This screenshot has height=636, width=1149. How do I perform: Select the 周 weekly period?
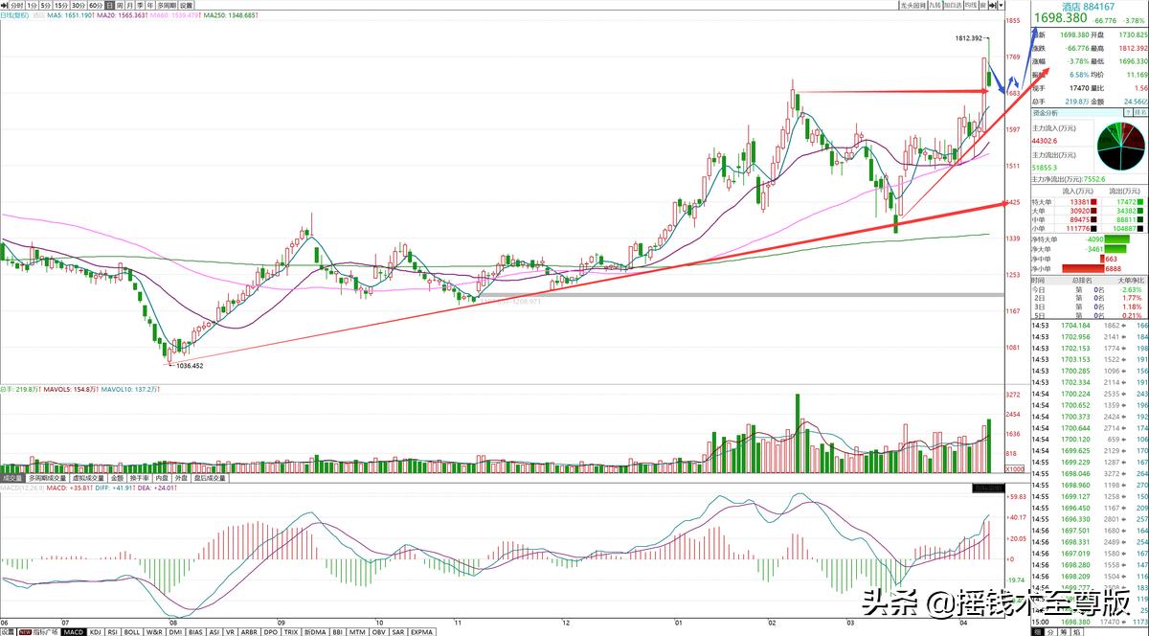[121, 5]
